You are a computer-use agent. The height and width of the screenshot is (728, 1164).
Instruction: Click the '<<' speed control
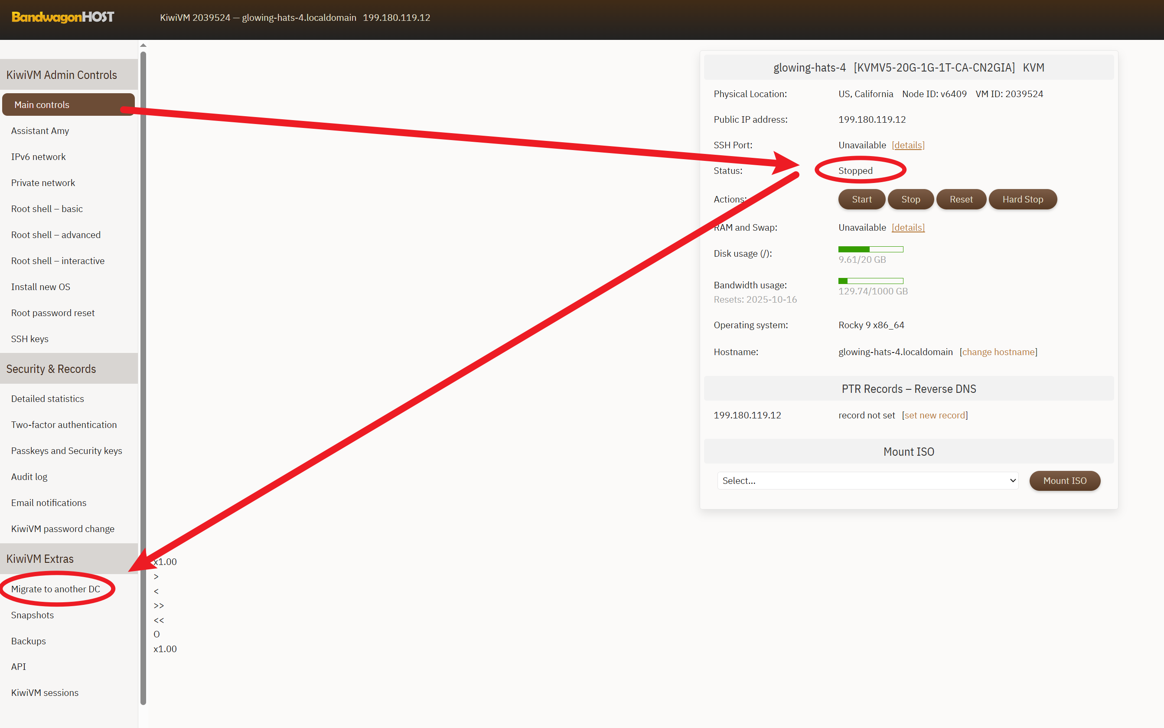[158, 620]
